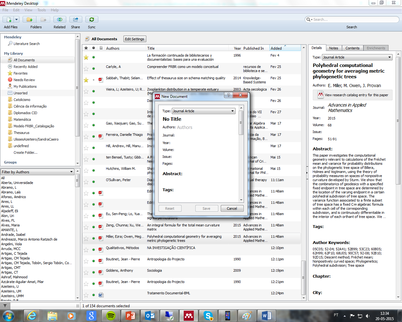Click help question mark in New Document dialog

(229, 95)
